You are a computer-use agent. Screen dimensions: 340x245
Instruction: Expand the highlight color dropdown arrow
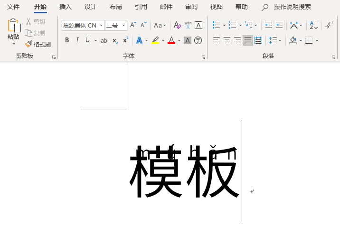(x=163, y=40)
